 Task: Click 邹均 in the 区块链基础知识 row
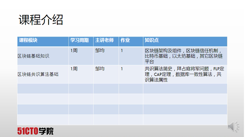(x=100, y=51)
